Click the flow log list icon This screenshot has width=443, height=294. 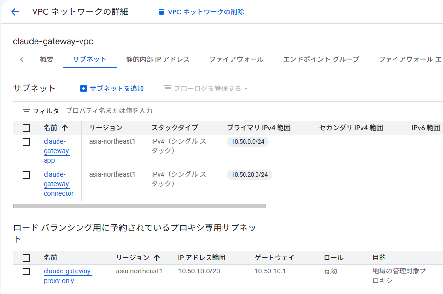[167, 88]
